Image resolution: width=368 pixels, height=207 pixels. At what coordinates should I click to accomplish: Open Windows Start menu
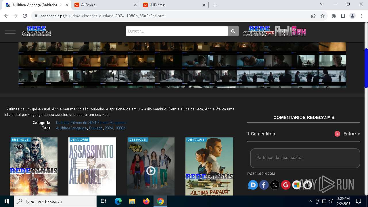click(7, 201)
